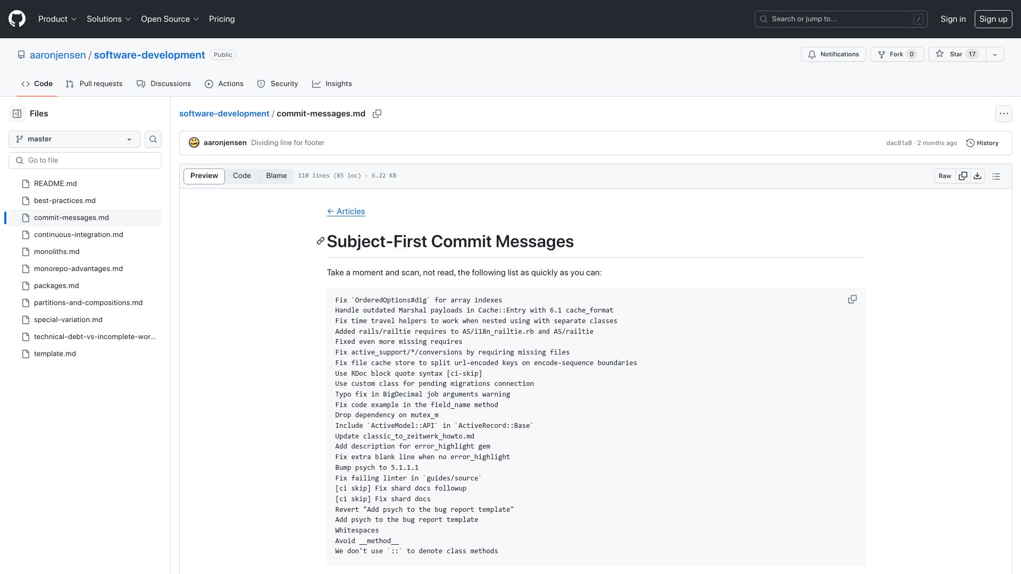The image size is (1021, 574).
Task: Open commit History
Action: [982, 143]
